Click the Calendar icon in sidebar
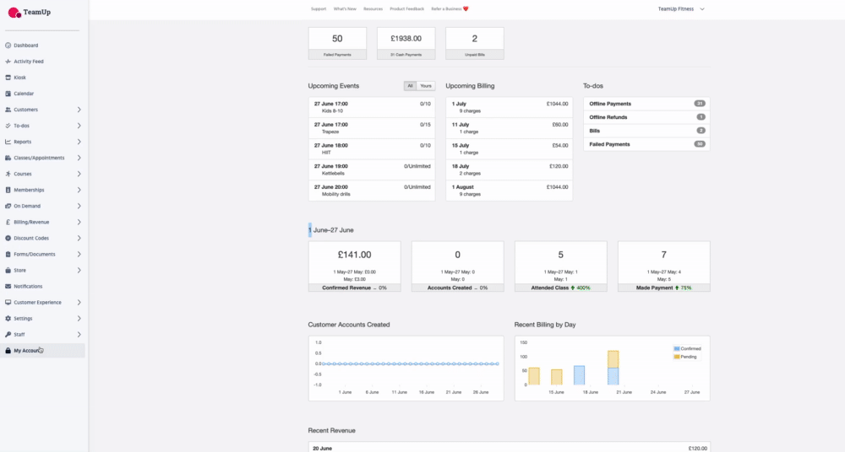Screen dimensions: 845x452 8,94
